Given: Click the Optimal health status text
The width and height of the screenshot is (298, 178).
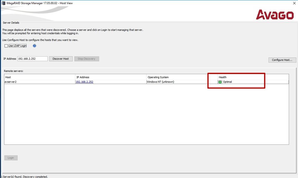Looking at the screenshot, I should (227, 82).
